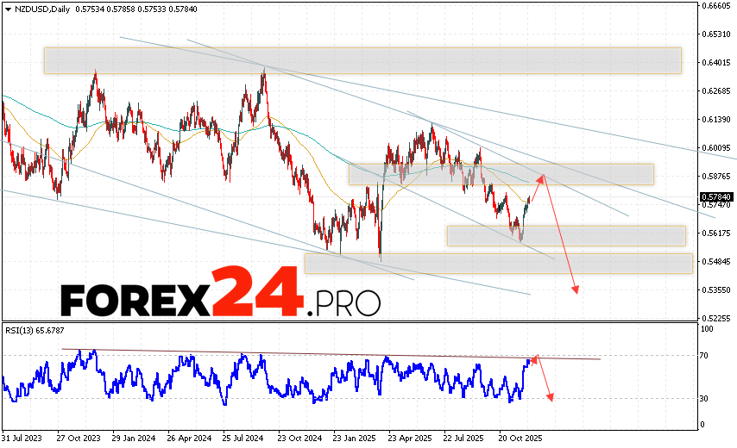Viewport: 737px width, 448px height.
Task: Select the support rectangle near 0.56175
Action: [565, 235]
